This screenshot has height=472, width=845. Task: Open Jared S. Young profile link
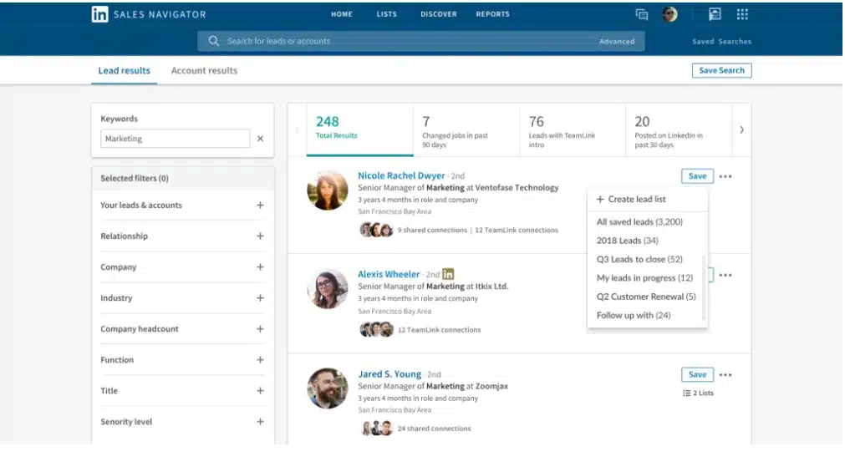pyautogui.click(x=389, y=374)
